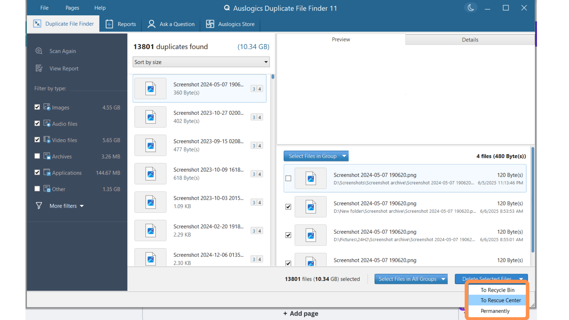Toggle dark mode moon icon

click(x=471, y=8)
